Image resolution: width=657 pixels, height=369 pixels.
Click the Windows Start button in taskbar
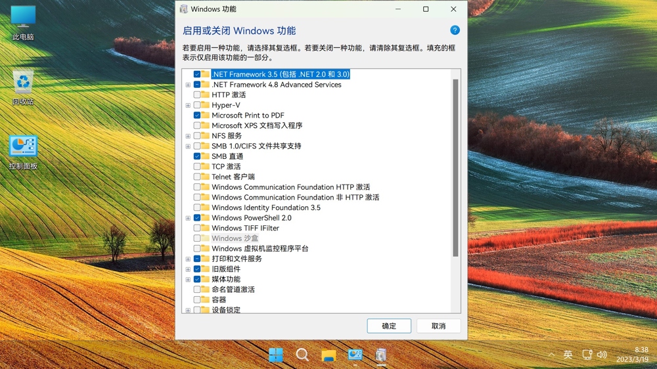click(276, 355)
